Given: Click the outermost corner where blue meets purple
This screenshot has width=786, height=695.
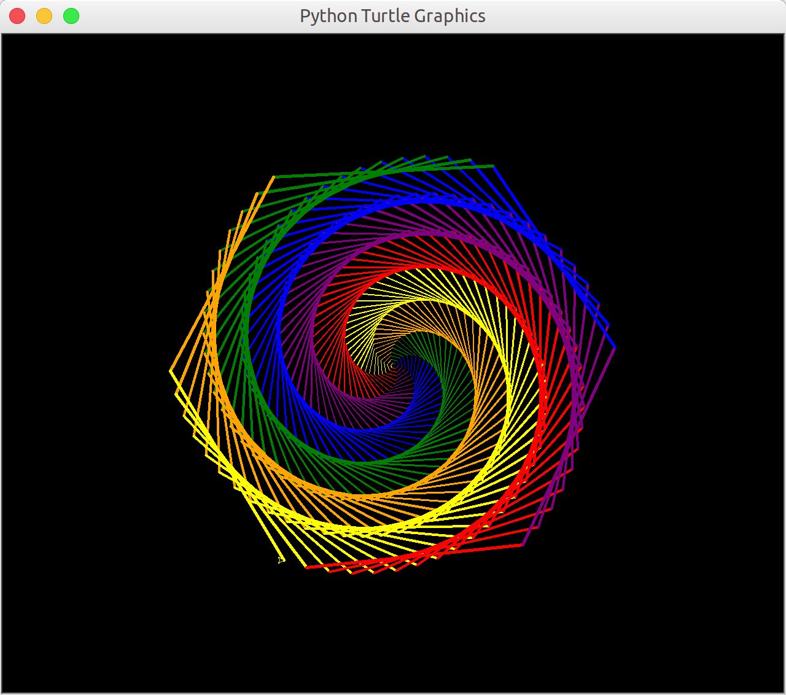Looking at the screenshot, I should pos(615,348).
